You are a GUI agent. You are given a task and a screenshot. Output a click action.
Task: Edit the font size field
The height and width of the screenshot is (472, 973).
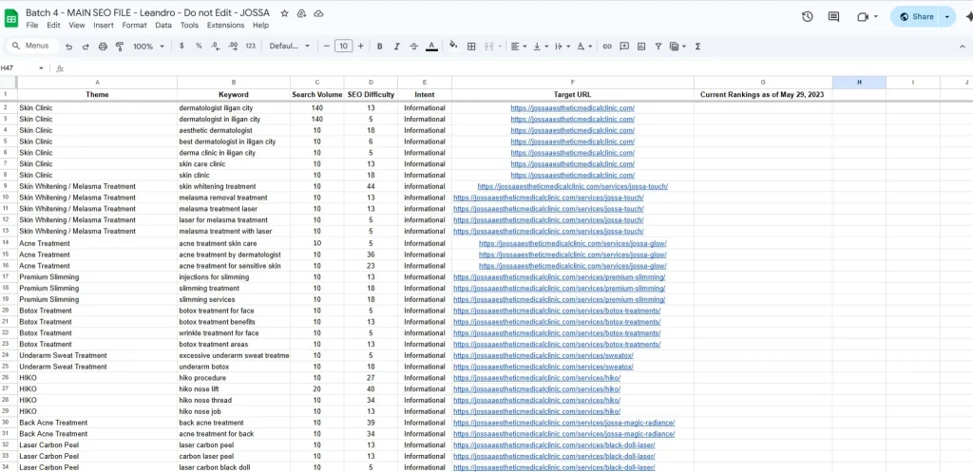[344, 46]
